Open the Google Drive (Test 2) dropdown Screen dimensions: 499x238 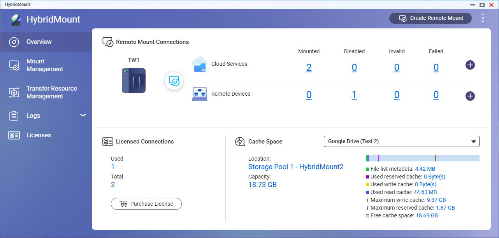[401, 142]
